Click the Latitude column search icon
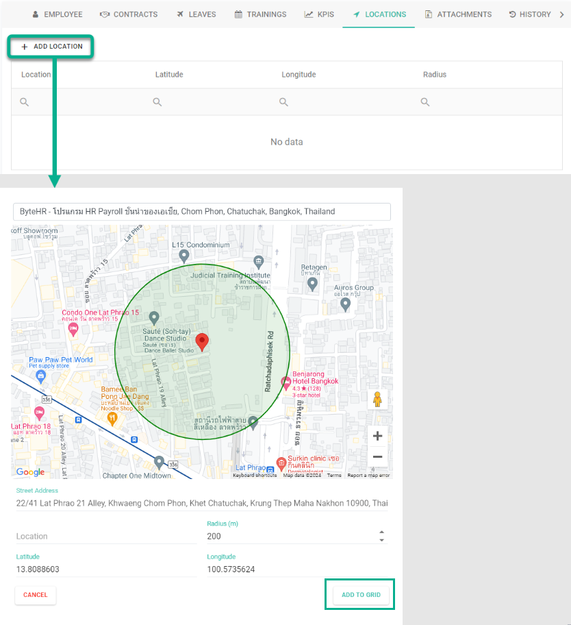 157,102
